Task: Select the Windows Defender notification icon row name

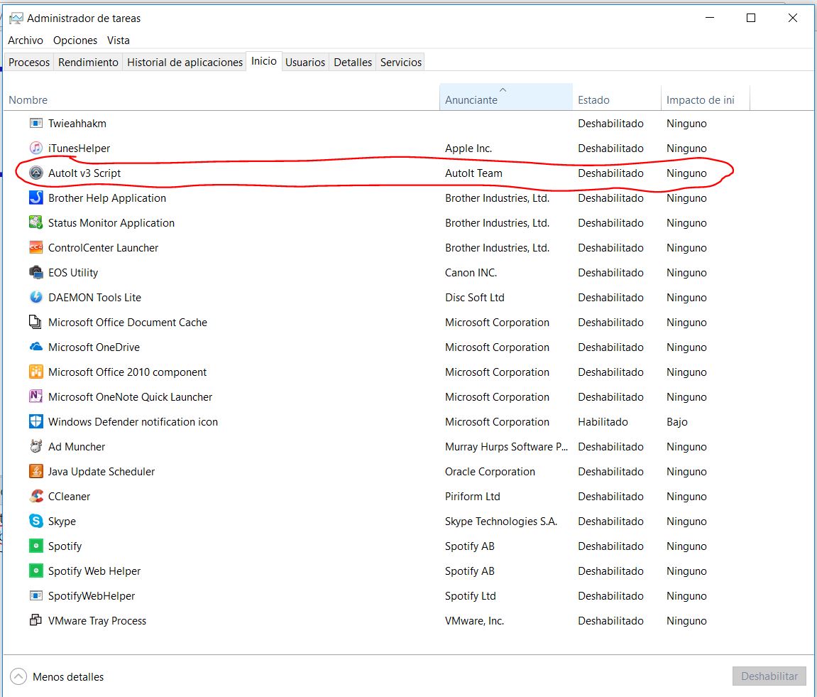Action: point(133,421)
